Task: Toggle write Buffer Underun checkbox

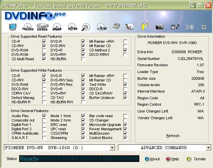Action: click(x=125, y=97)
